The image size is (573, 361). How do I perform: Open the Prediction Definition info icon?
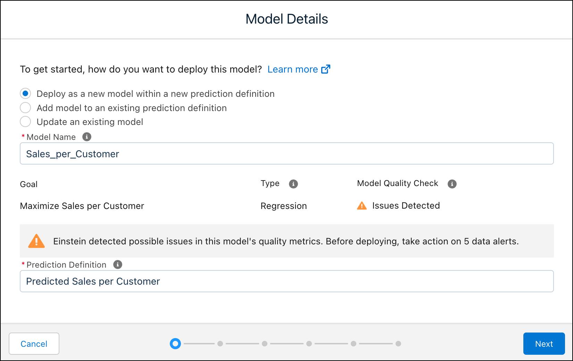tap(117, 265)
